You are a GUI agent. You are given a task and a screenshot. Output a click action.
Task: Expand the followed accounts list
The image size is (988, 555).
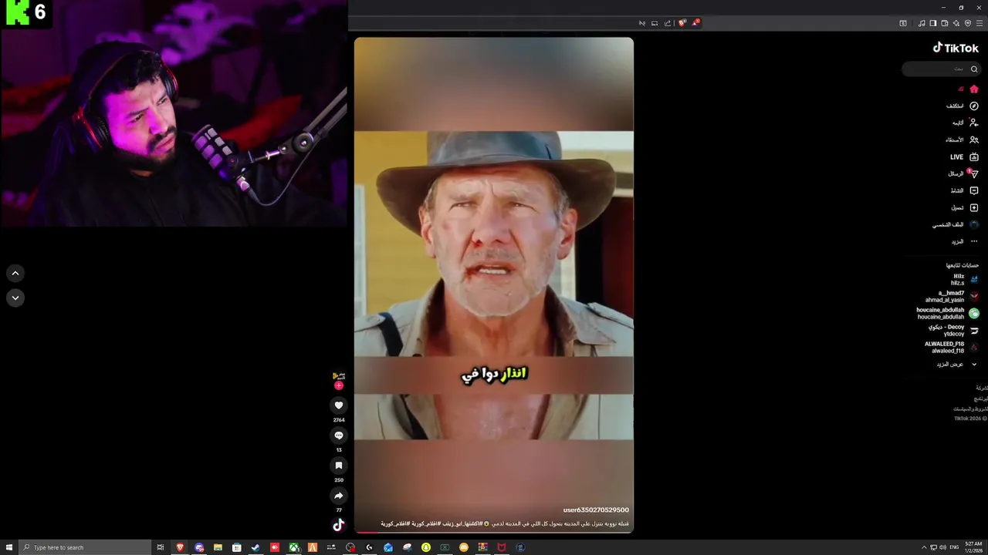point(957,364)
